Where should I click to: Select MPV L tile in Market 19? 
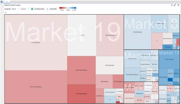[x=120, y=97]
